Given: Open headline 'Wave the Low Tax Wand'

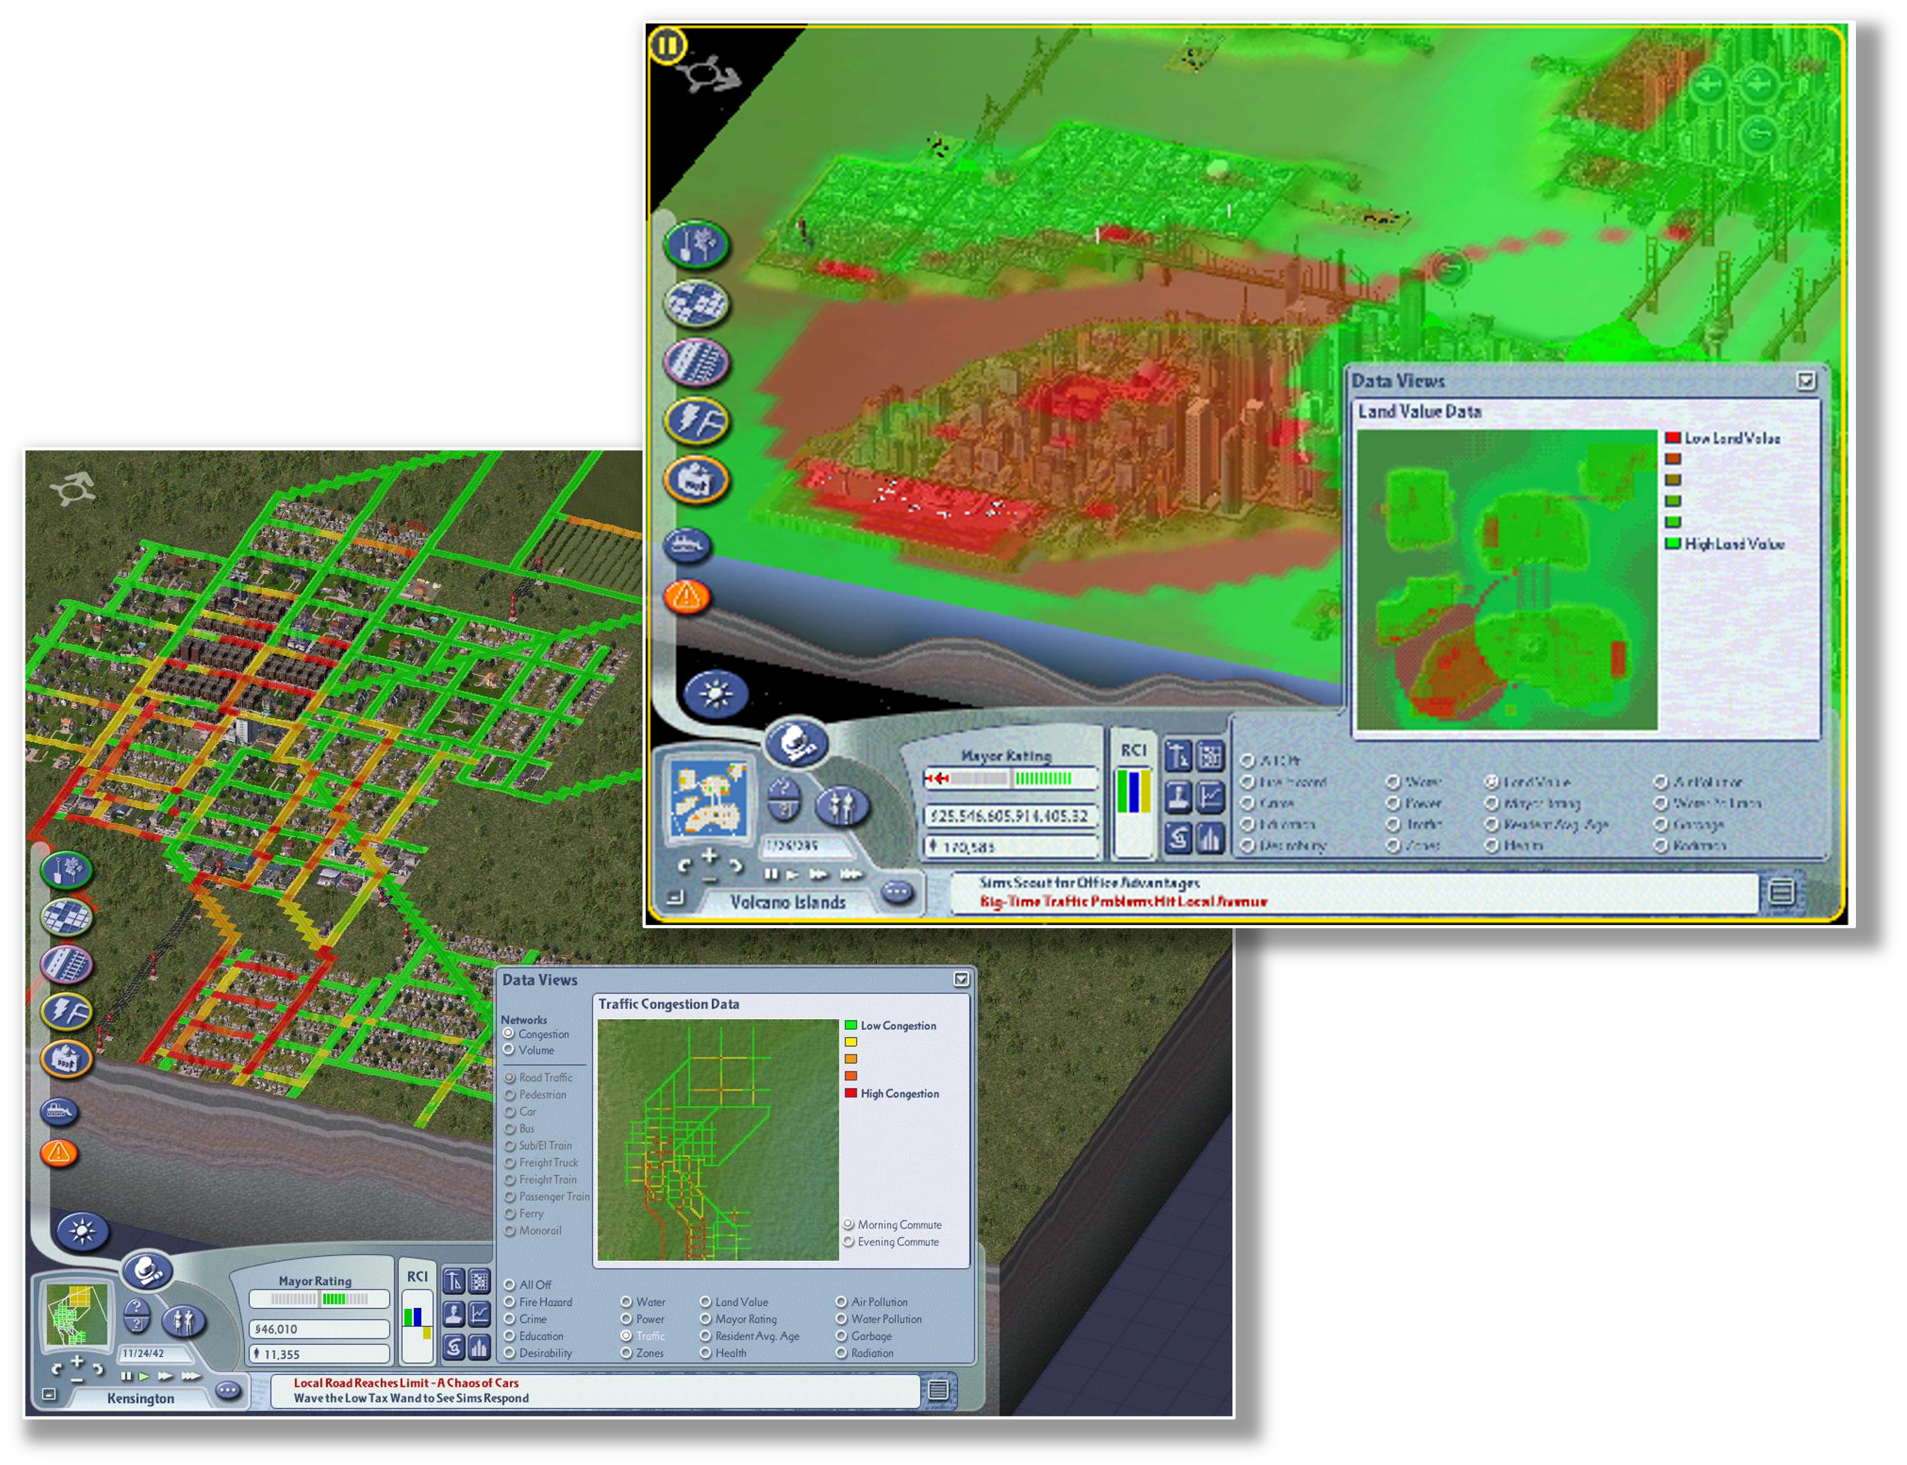Looking at the screenshot, I should [412, 1398].
